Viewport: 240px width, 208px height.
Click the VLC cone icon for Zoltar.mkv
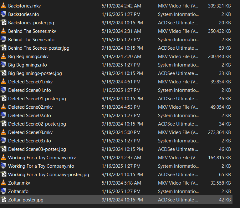[3, 183]
